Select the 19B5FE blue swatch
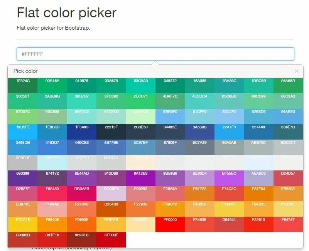Image resolution: width=309 pixels, height=251 pixels. pos(23,132)
